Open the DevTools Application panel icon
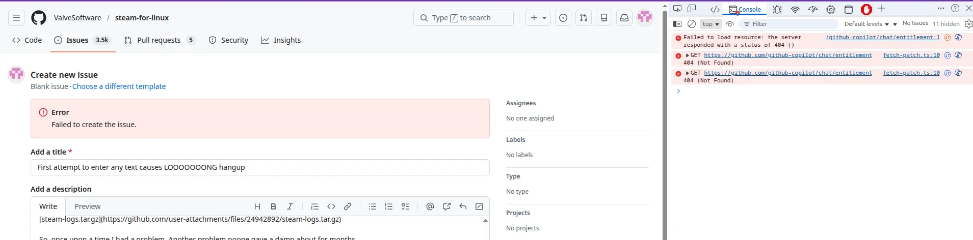The image size is (973, 240). [x=849, y=9]
